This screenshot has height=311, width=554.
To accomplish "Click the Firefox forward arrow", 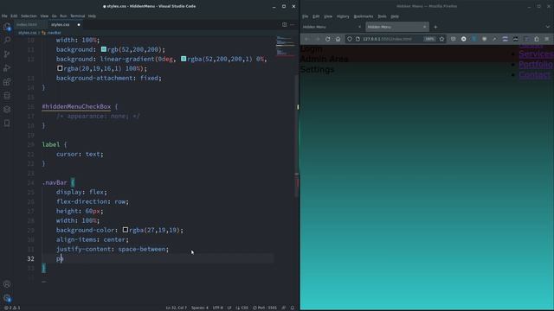I will [x=318, y=39].
